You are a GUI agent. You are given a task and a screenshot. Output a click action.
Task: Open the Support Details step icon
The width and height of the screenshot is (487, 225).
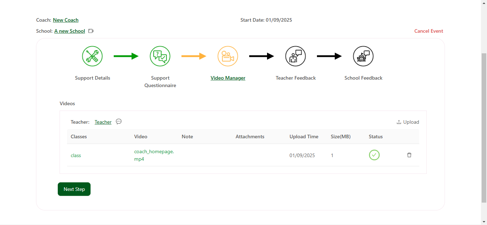(92, 56)
